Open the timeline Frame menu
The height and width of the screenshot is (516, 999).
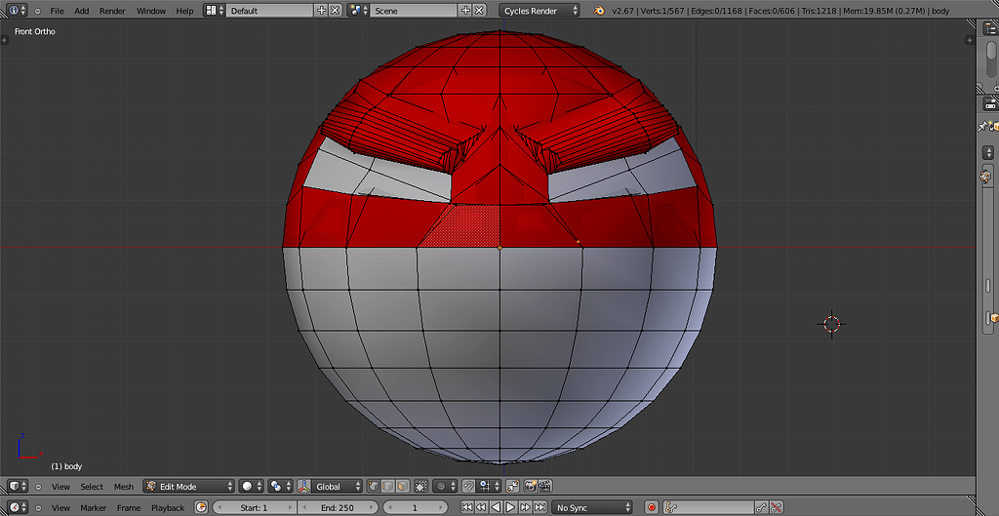click(x=129, y=508)
